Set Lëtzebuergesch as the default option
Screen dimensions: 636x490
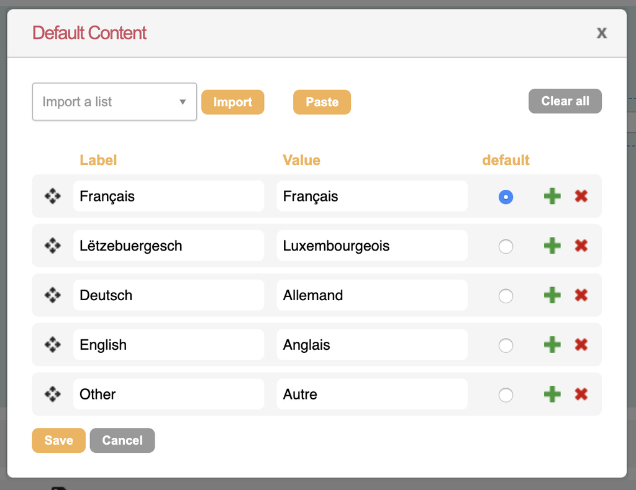pos(506,246)
